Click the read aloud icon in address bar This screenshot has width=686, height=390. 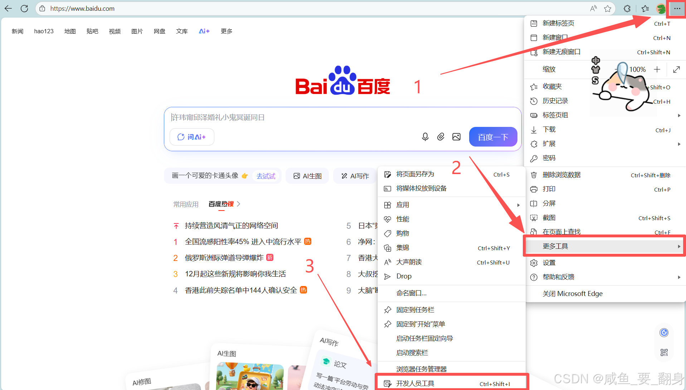(x=593, y=9)
